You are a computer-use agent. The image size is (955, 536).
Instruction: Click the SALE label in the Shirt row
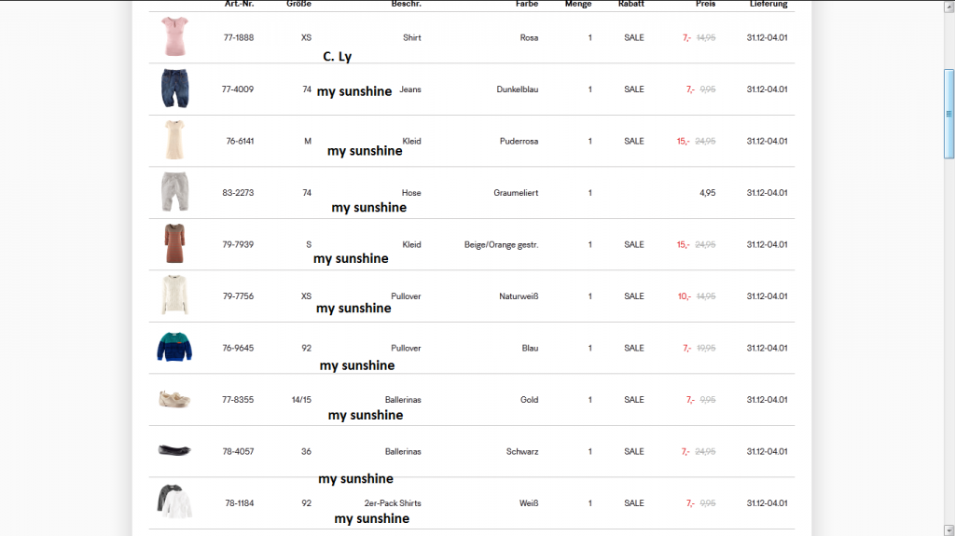(x=634, y=37)
